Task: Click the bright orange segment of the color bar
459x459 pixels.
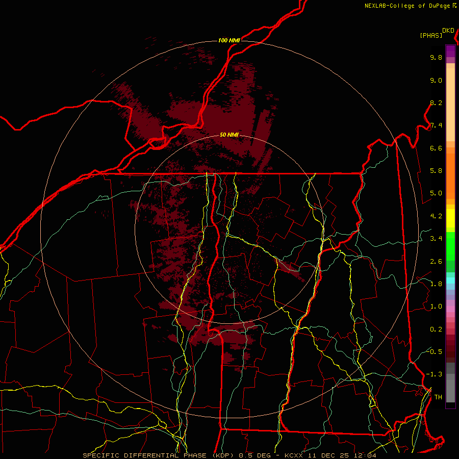Action: point(450,176)
